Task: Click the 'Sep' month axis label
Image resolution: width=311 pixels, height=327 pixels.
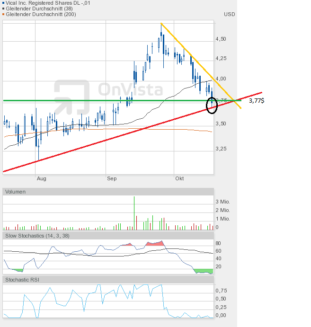Action: tap(112, 178)
